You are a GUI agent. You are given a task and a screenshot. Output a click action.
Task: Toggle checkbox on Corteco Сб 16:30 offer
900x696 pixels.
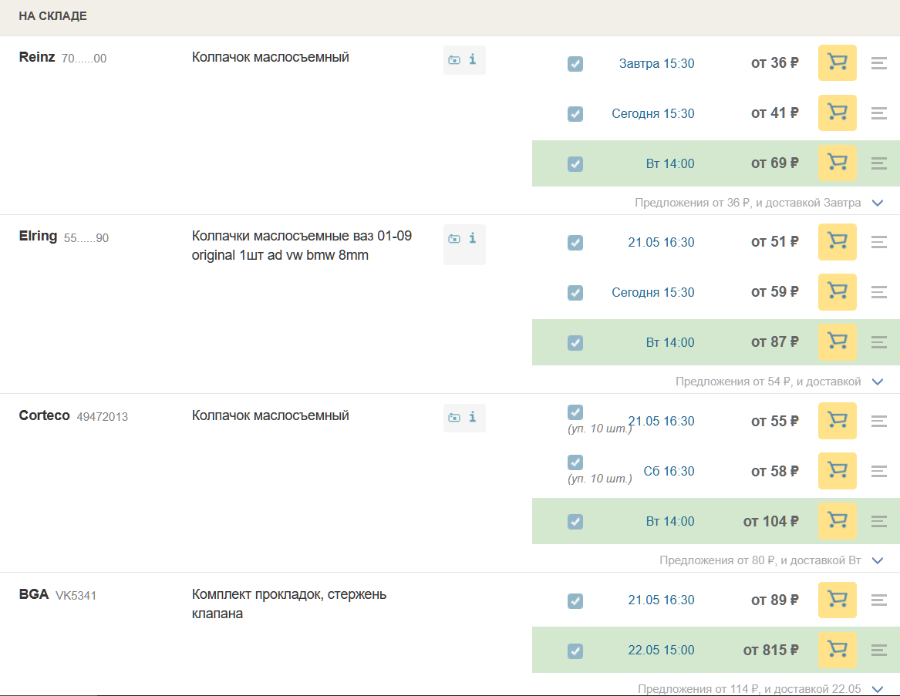tap(575, 462)
